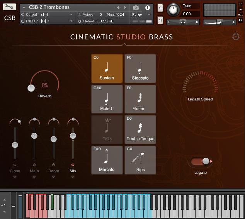Select the Double Tongue articulation
Image resolution: width=245 pixels, height=219 pixels.
tap(140, 129)
